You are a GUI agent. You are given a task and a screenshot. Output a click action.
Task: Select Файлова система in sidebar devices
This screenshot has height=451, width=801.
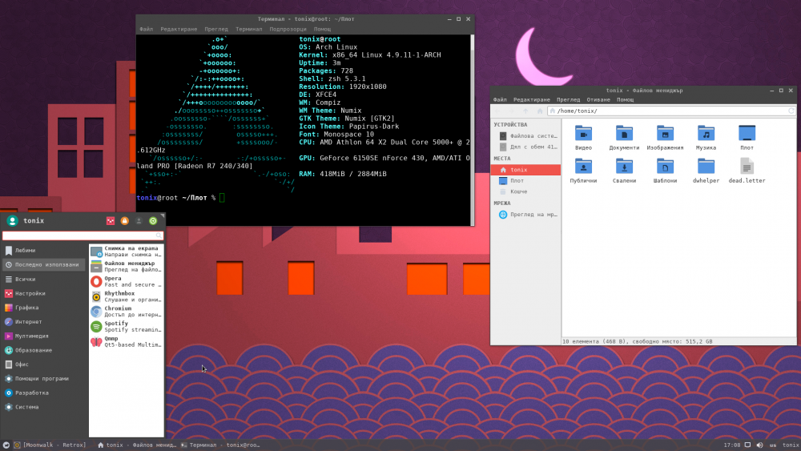525,136
